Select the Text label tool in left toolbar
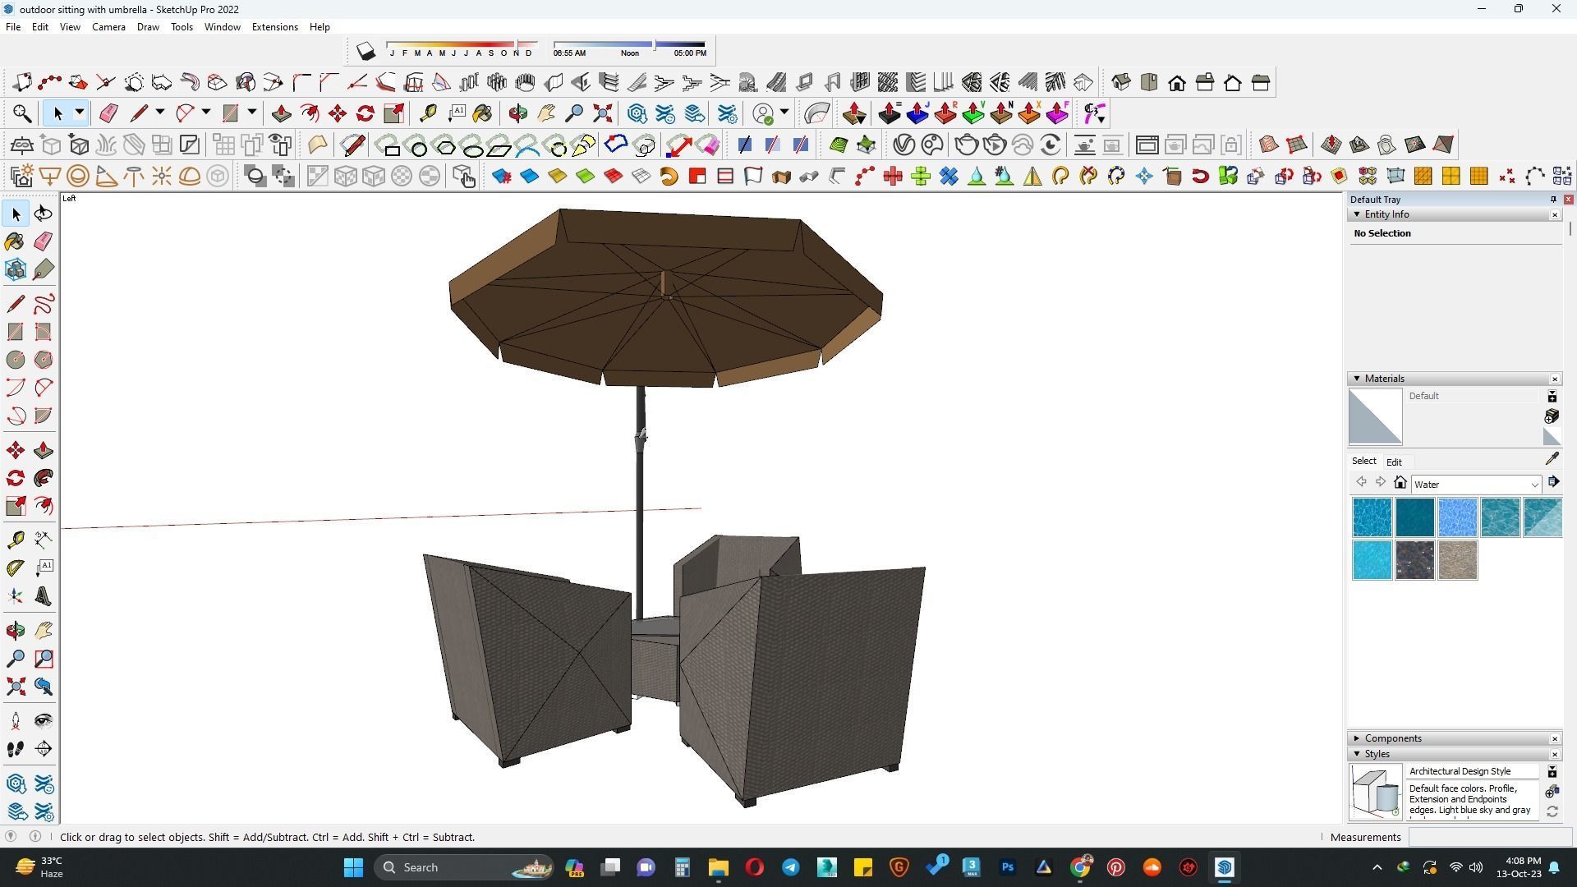The image size is (1577, 887). [x=44, y=568]
